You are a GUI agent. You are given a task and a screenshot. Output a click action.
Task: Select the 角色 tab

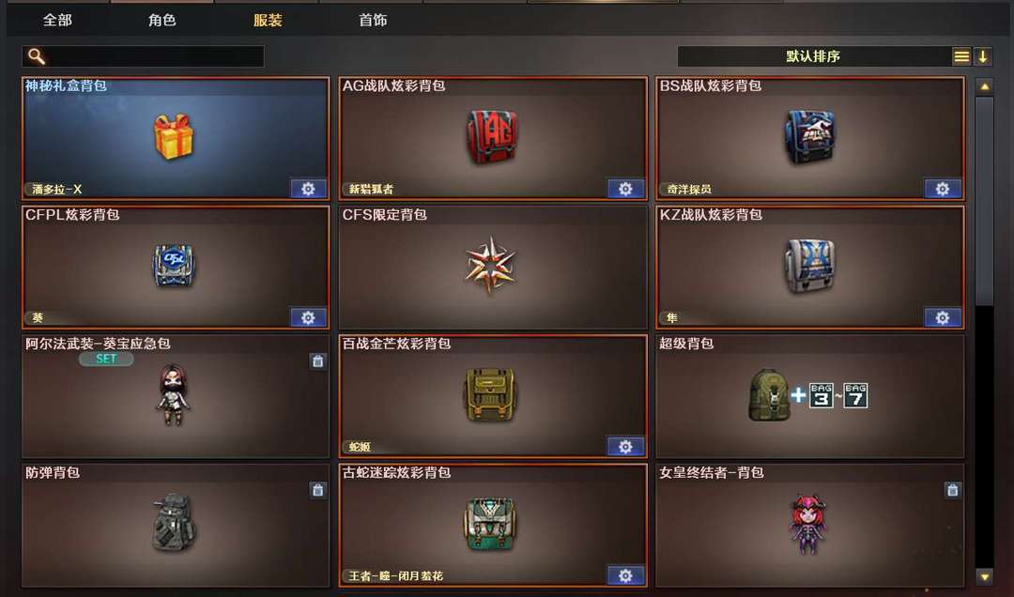pyautogui.click(x=162, y=20)
